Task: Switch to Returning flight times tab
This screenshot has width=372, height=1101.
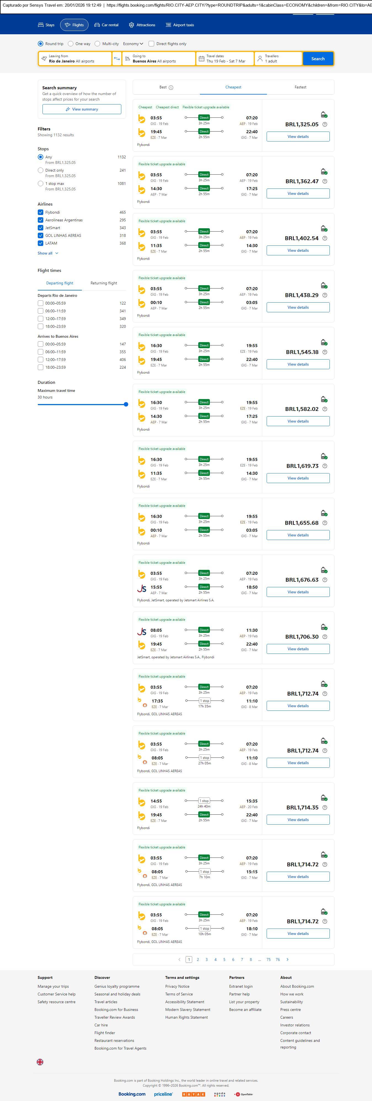Action: 104,283
